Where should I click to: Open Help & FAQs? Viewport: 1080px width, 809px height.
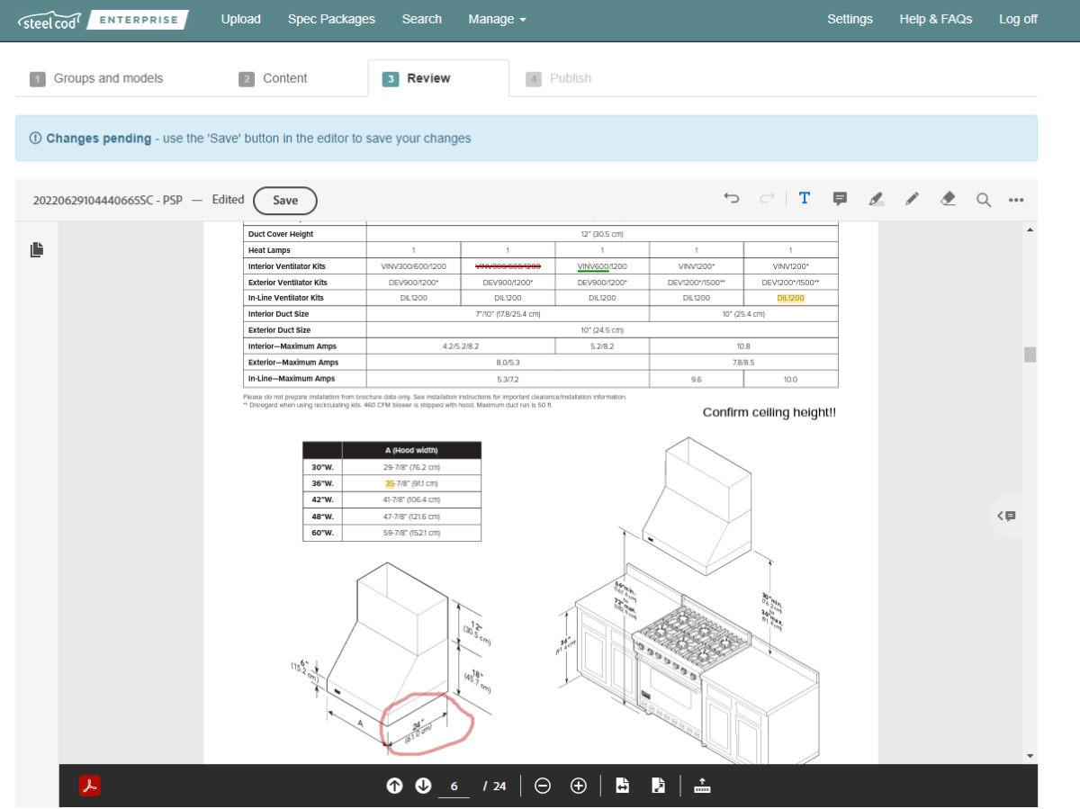click(x=936, y=19)
